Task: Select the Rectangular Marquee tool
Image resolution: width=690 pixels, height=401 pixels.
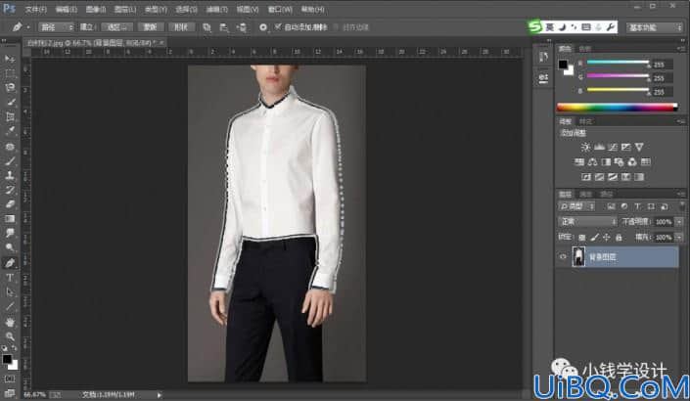Action: click(10, 73)
